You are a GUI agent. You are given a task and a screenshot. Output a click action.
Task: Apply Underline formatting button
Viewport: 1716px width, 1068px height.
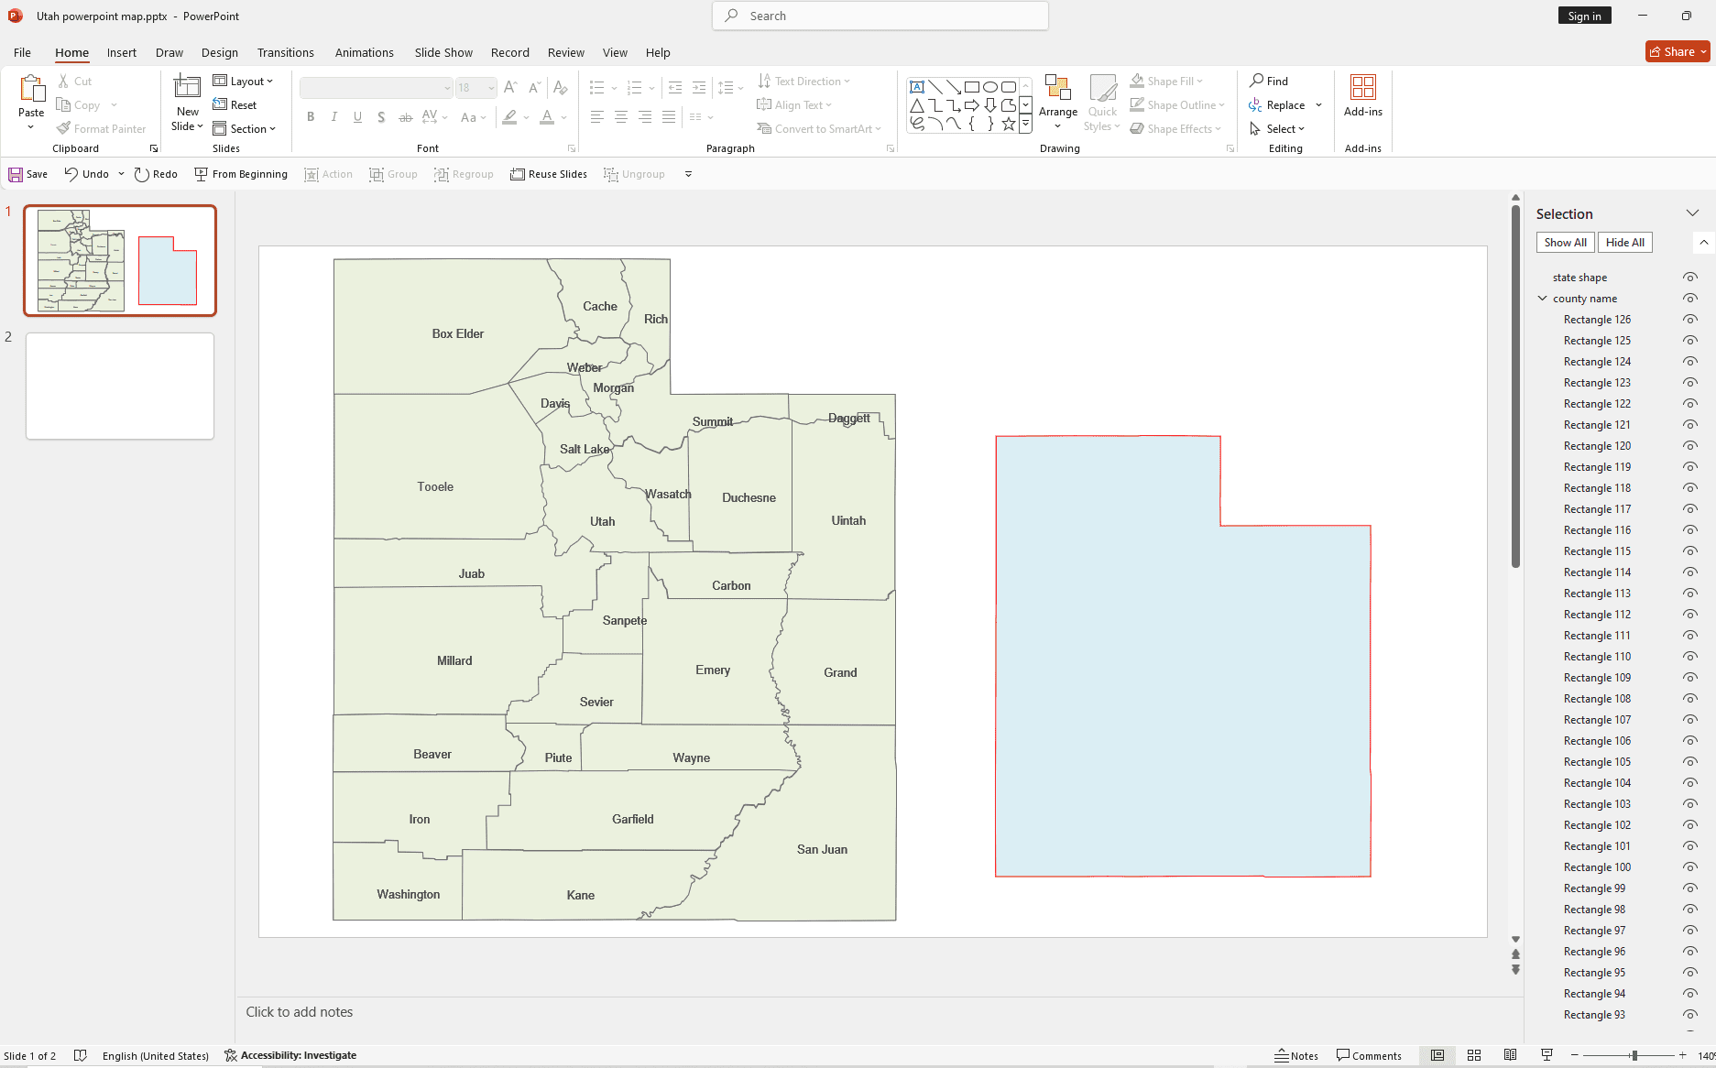pos(357,116)
